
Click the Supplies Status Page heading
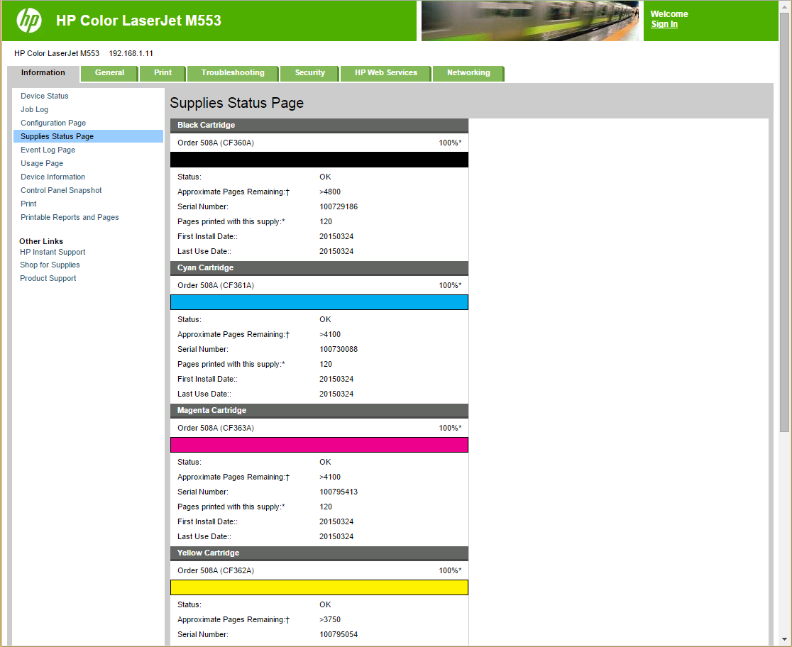(237, 103)
